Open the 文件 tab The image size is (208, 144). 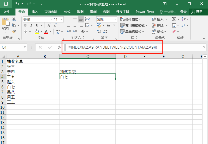tap(6, 12)
